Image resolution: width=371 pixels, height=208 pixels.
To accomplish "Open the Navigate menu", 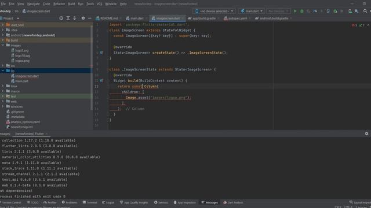I will coord(34,4).
